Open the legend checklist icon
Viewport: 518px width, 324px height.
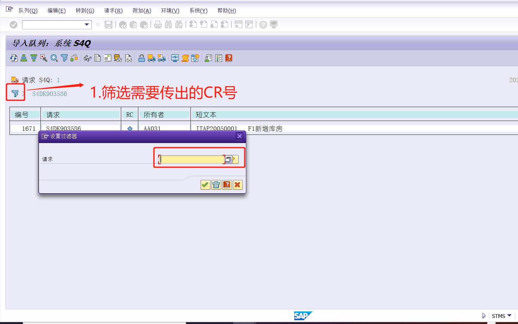pyautogui.click(x=219, y=58)
